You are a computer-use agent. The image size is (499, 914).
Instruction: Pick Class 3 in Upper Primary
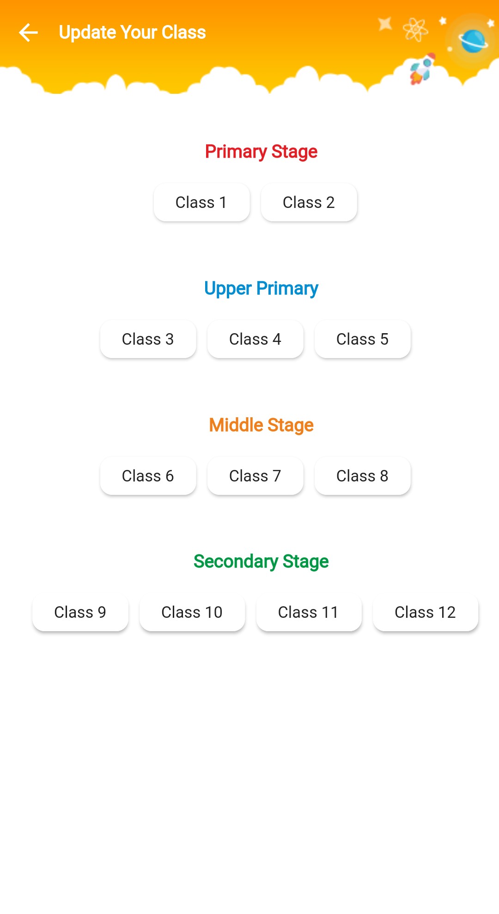click(x=148, y=339)
